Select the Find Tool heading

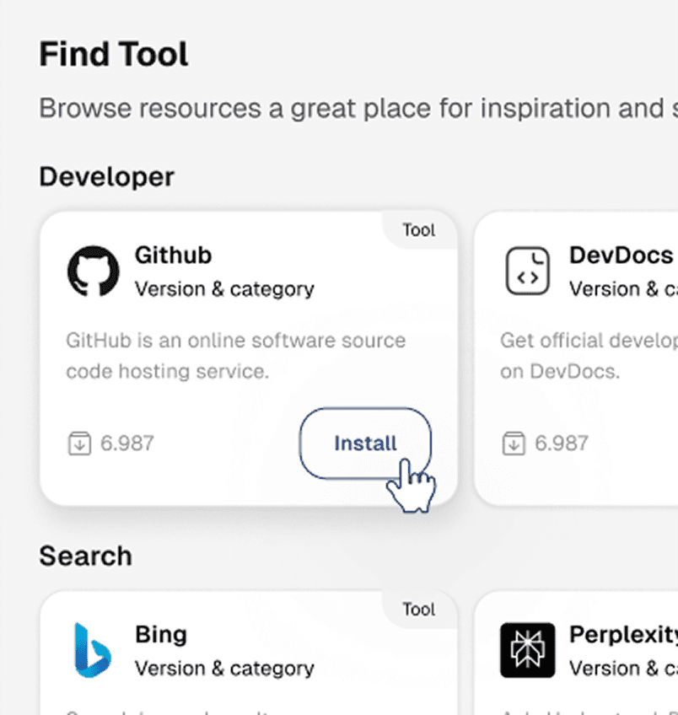click(x=114, y=54)
